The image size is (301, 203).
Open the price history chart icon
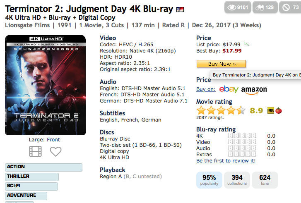(x=246, y=44)
